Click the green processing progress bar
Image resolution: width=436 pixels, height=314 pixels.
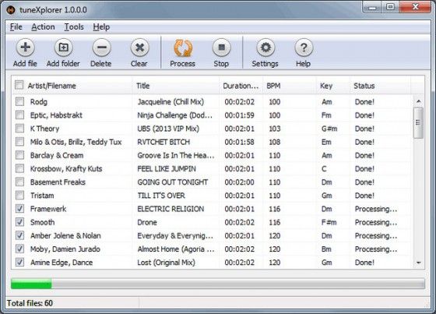click(x=31, y=284)
